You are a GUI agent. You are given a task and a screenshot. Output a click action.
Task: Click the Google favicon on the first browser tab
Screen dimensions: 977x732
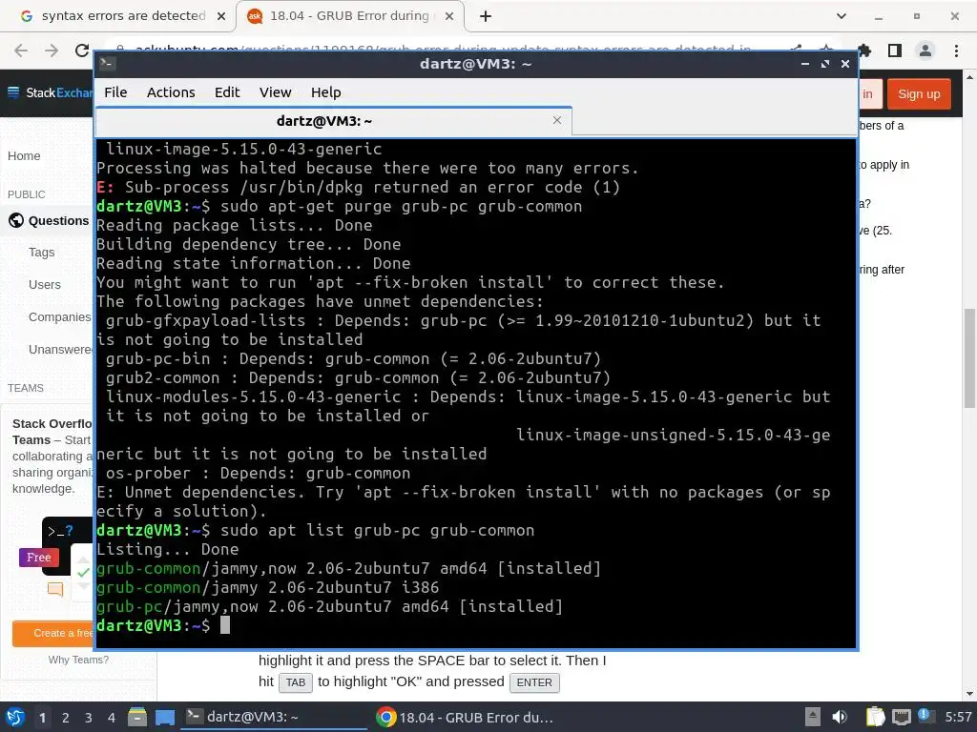(x=26, y=16)
